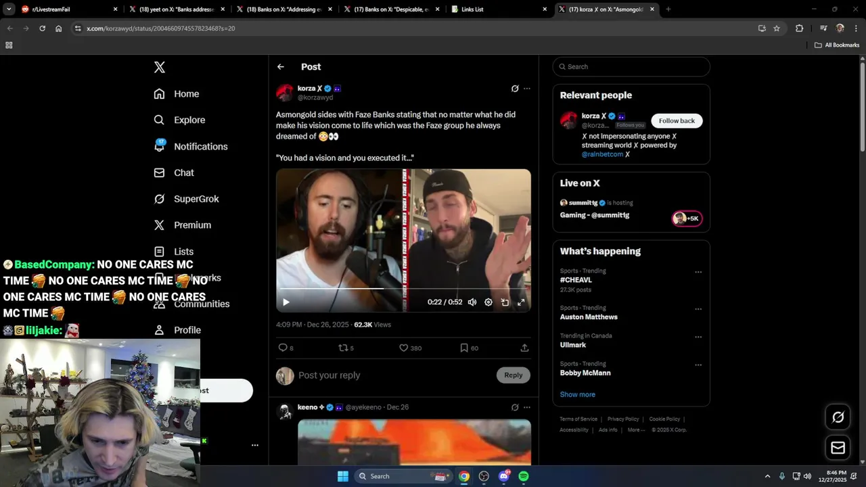
Task: Open the All Bookmarks folder
Action: point(837,45)
